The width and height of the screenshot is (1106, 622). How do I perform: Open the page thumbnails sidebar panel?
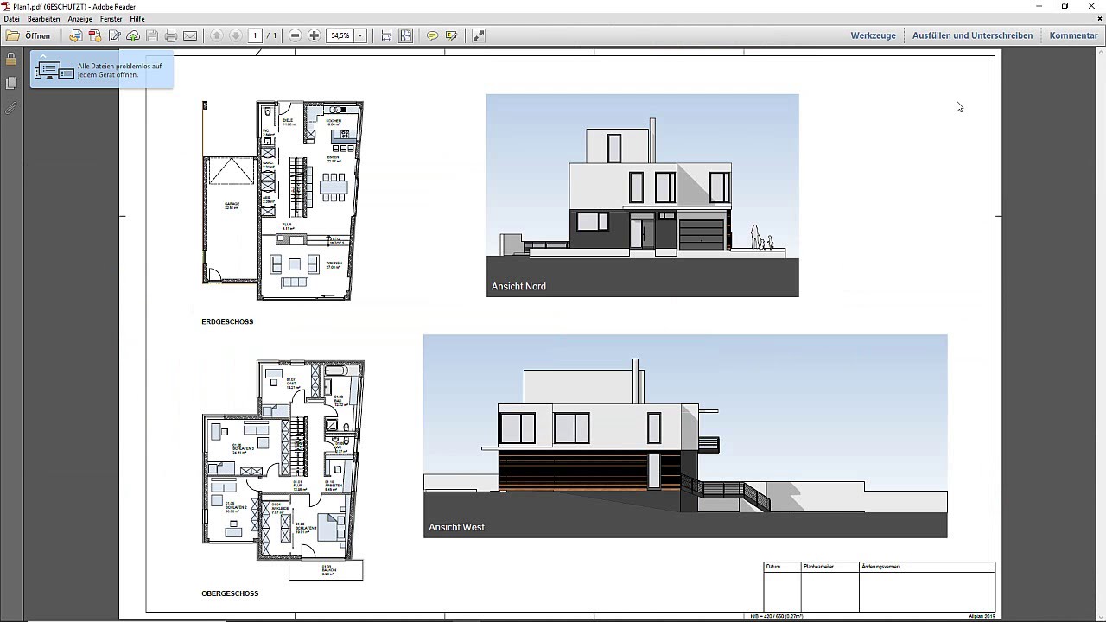[x=11, y=83]
